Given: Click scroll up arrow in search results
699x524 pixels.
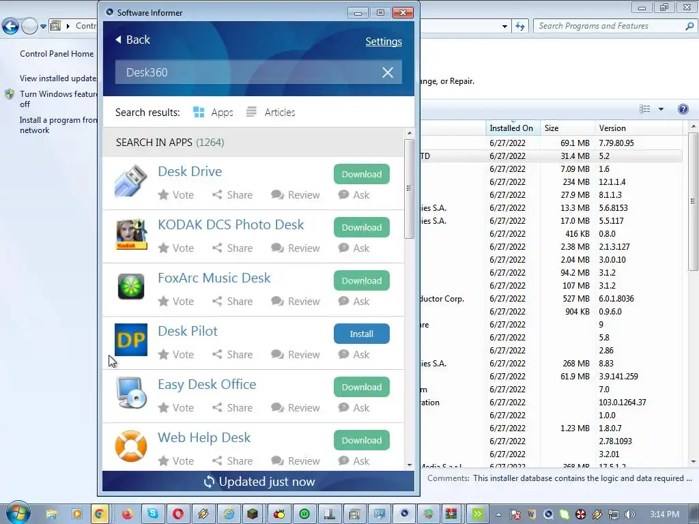Looking at the screenshot, I should (410, 133).
